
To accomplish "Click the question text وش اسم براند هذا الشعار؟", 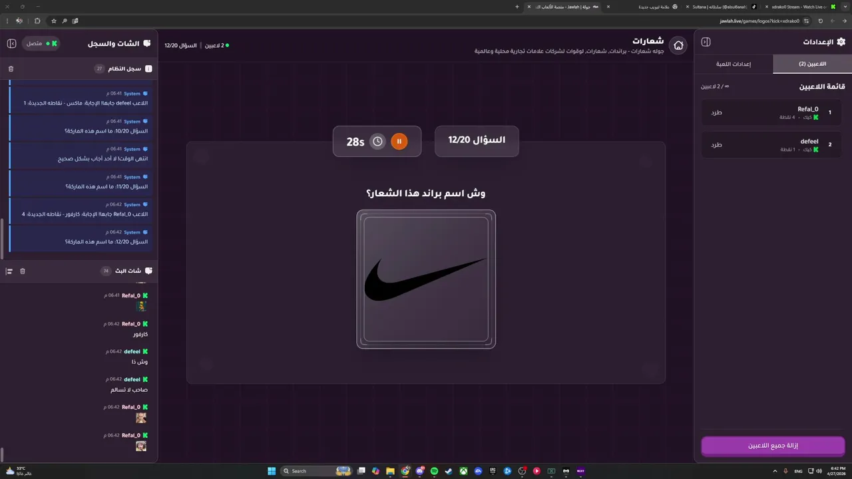I will (x=426, y=194).
